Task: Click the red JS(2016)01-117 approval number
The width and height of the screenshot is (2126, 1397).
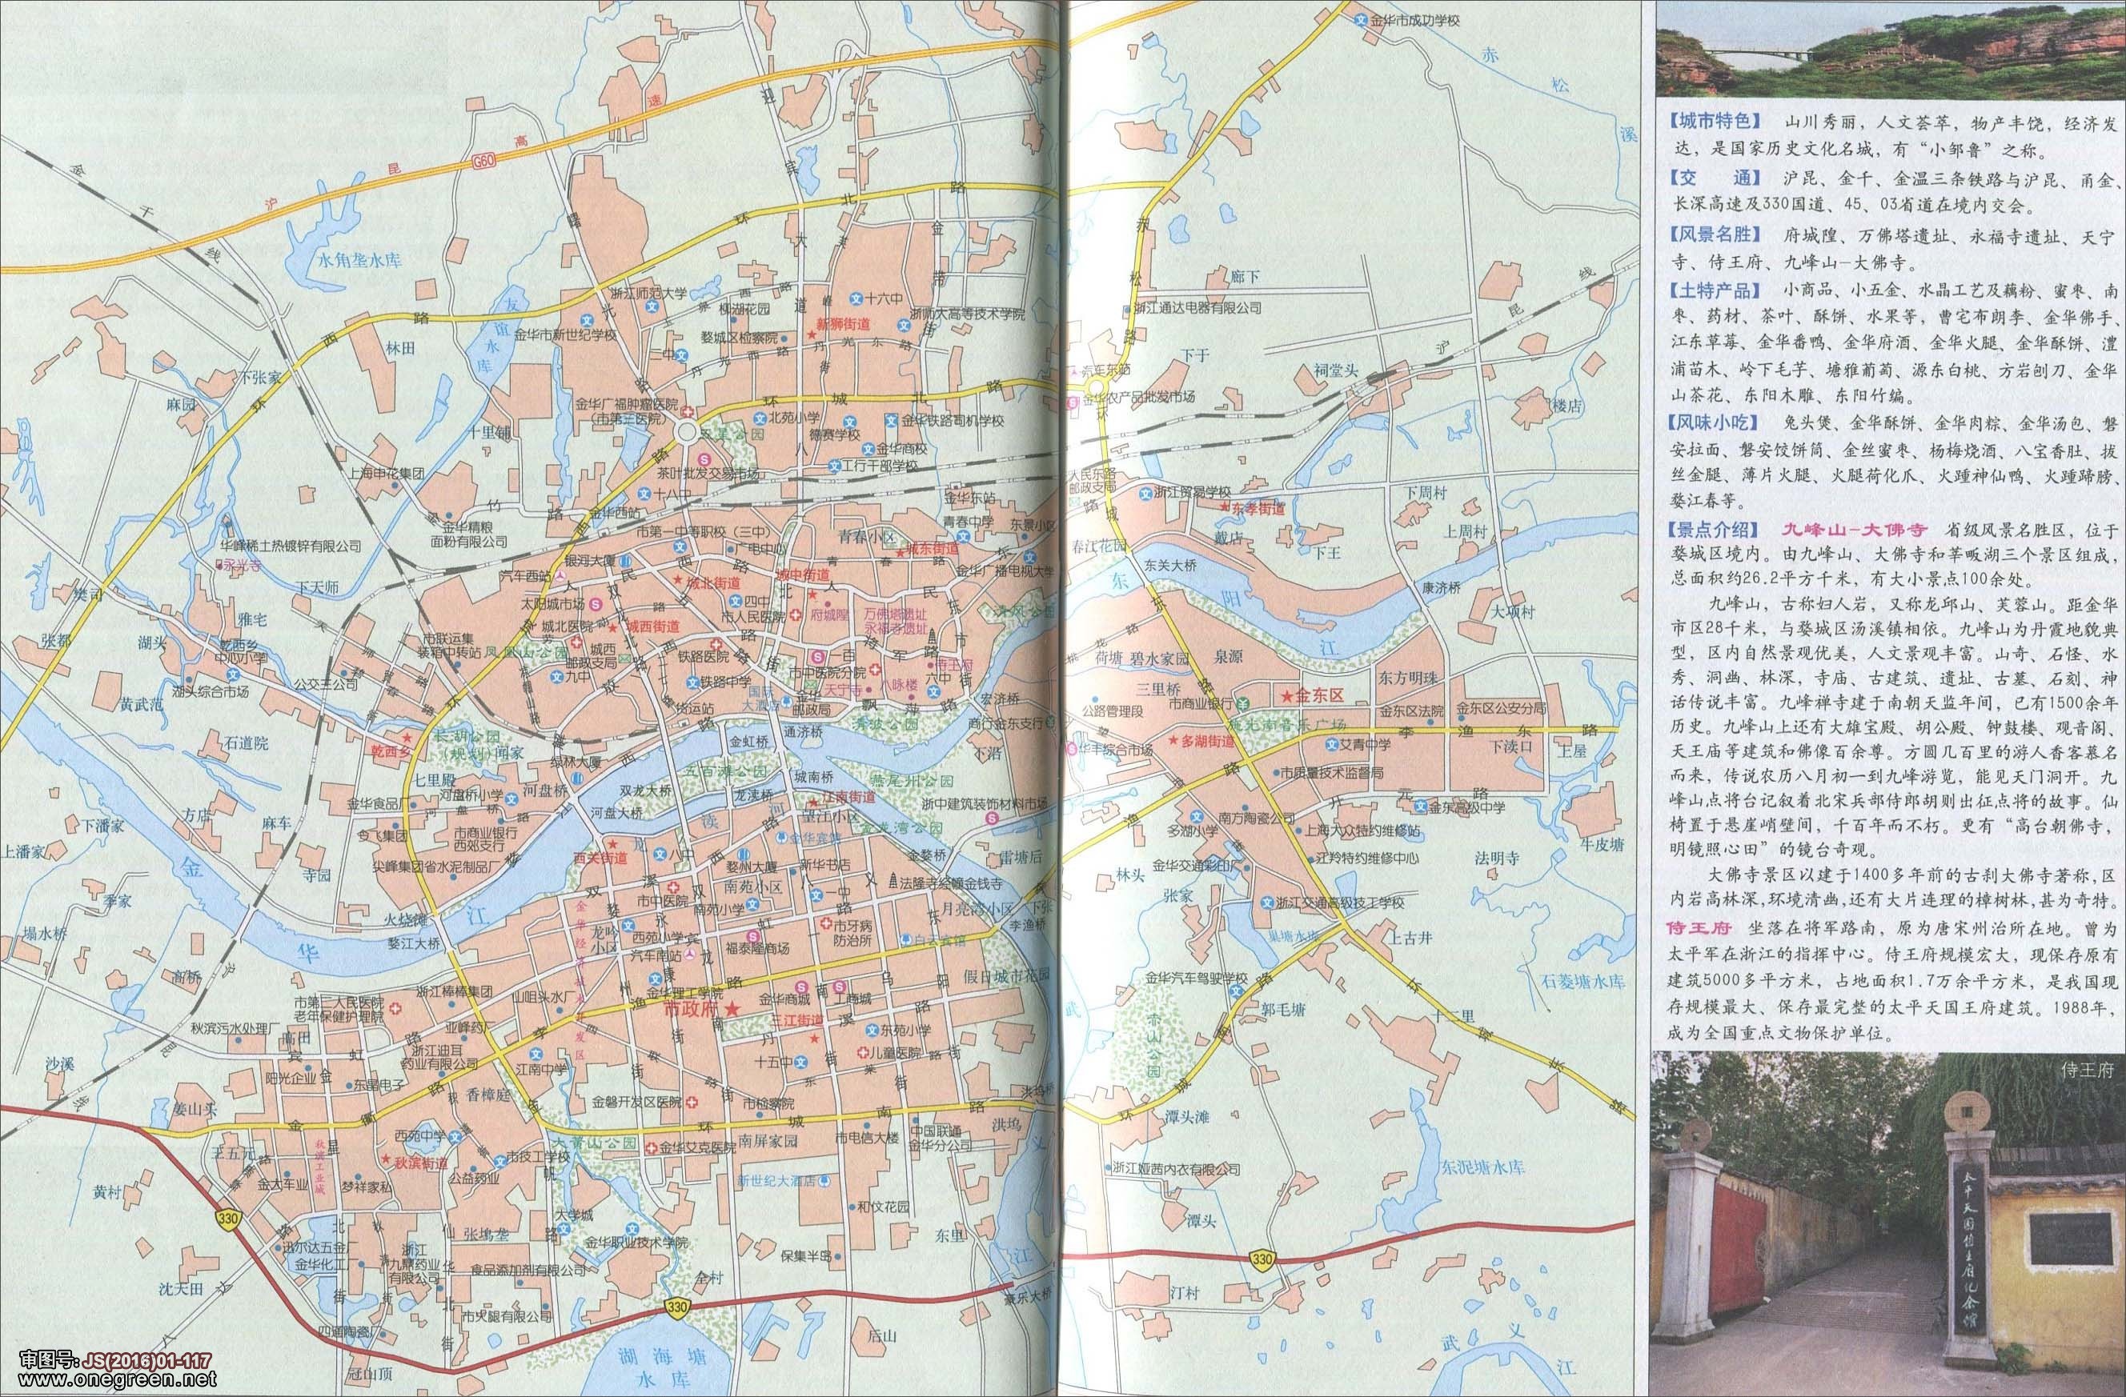Action: coord(146,1361)
